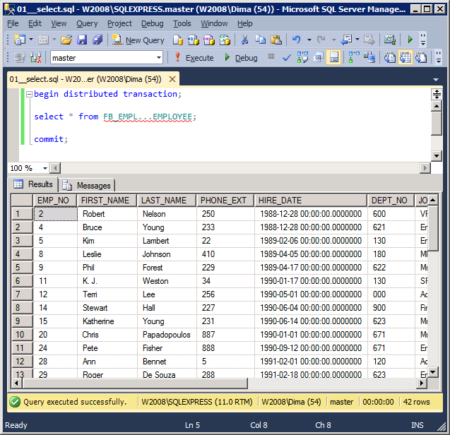Click the green Start arrow in top toolbar
This screenshot has width=450, height=435.
tap(410, 40)
